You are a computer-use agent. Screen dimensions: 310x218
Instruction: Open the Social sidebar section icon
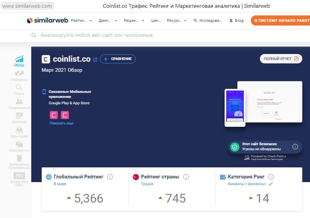point(19,102)
